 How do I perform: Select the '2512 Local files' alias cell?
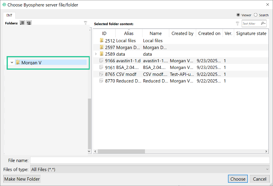point(126,41)
